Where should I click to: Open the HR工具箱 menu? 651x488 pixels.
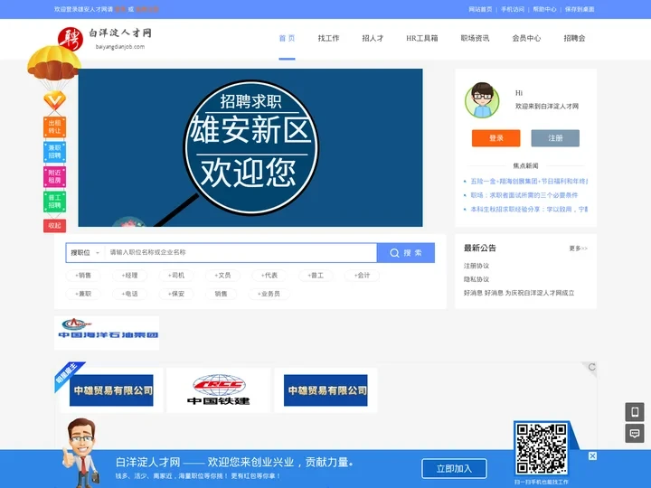422,38
